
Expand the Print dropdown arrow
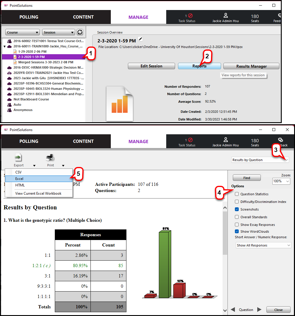click(x=63, y=166)
